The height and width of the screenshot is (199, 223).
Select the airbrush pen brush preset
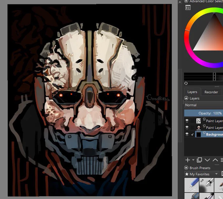click(x=207, y=185)
